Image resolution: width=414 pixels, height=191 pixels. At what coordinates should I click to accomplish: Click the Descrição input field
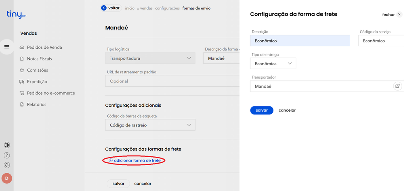click(x=300, y=41)
